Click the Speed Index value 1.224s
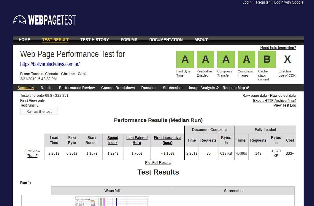The width and height of the screenshot is (314, 206). click(x=113, y=153)
